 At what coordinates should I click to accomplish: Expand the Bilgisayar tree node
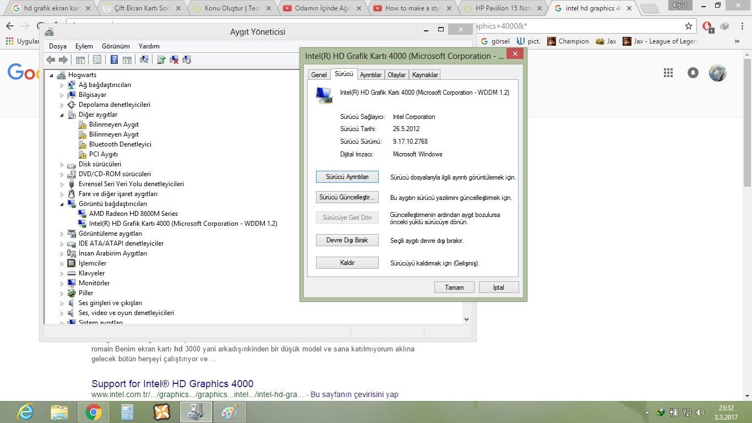tap(62, 95)
